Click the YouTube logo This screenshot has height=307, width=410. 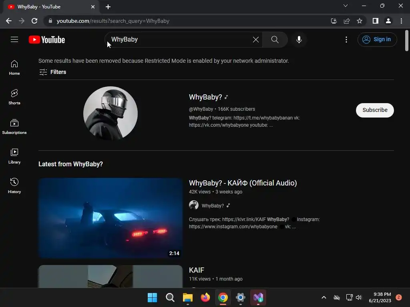pyautogui.click(x=47, y=40)
